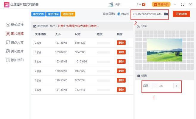The width and height of the screenshot is (196, 119).
Task: Click the output directory path field
Action: point(147,14)
